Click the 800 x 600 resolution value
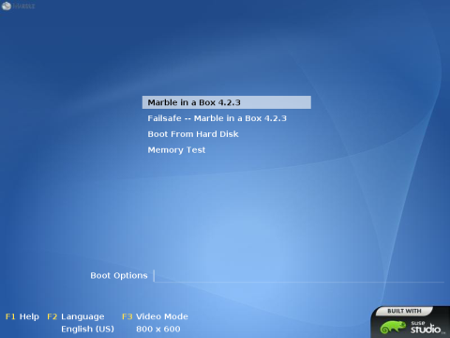The width and height of the screenshot is (450, 338). click(x=158, y=329)
